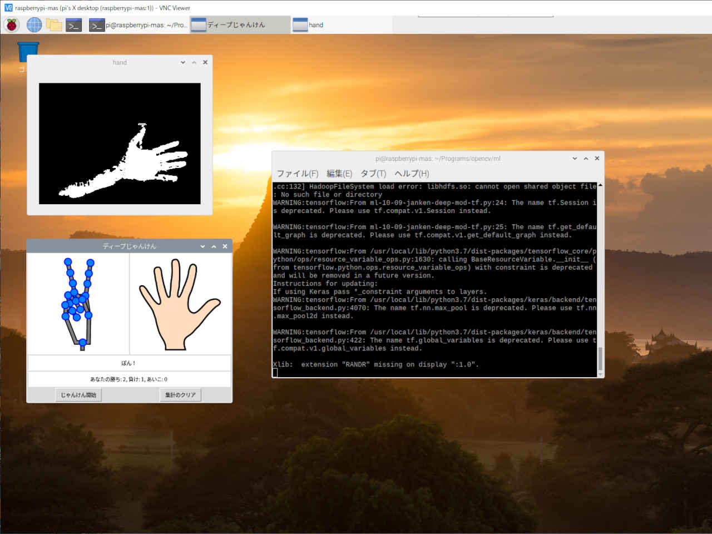
Task: Close the terminal window
Action: (x=597, y=158)
